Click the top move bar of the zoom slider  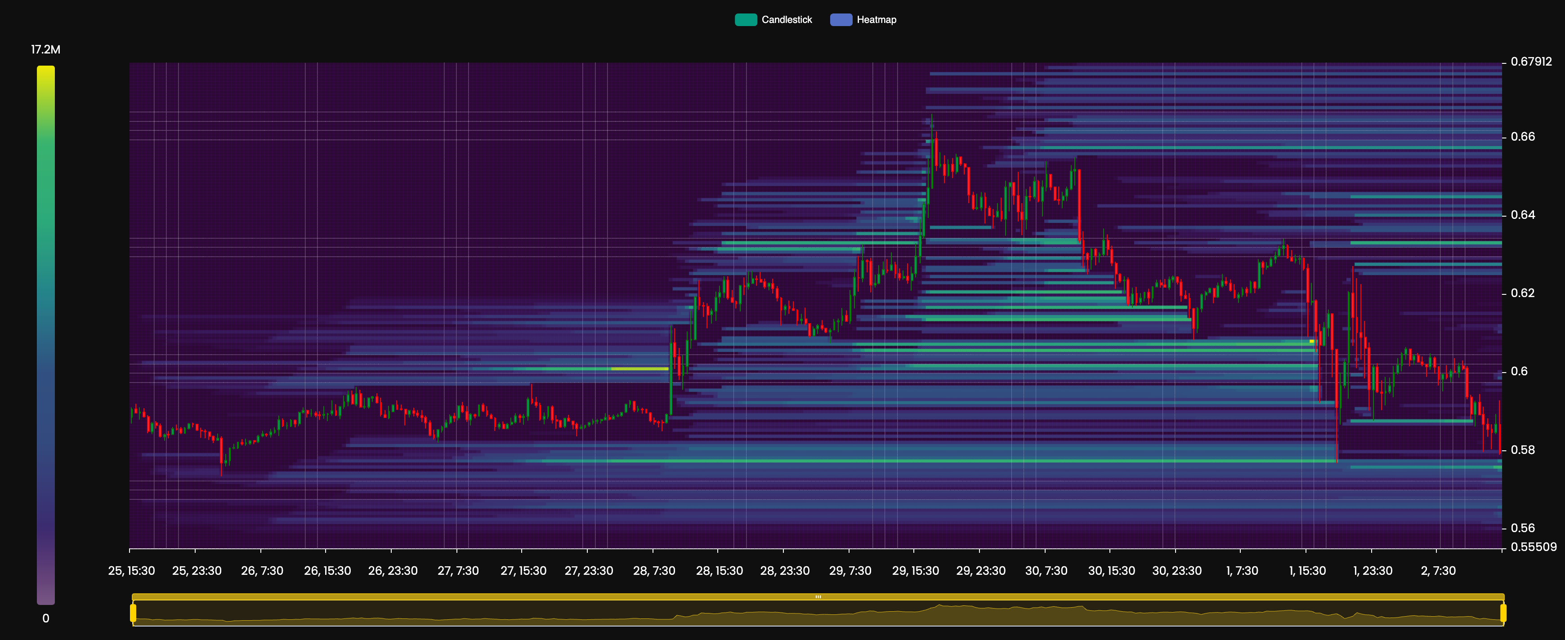818,597
